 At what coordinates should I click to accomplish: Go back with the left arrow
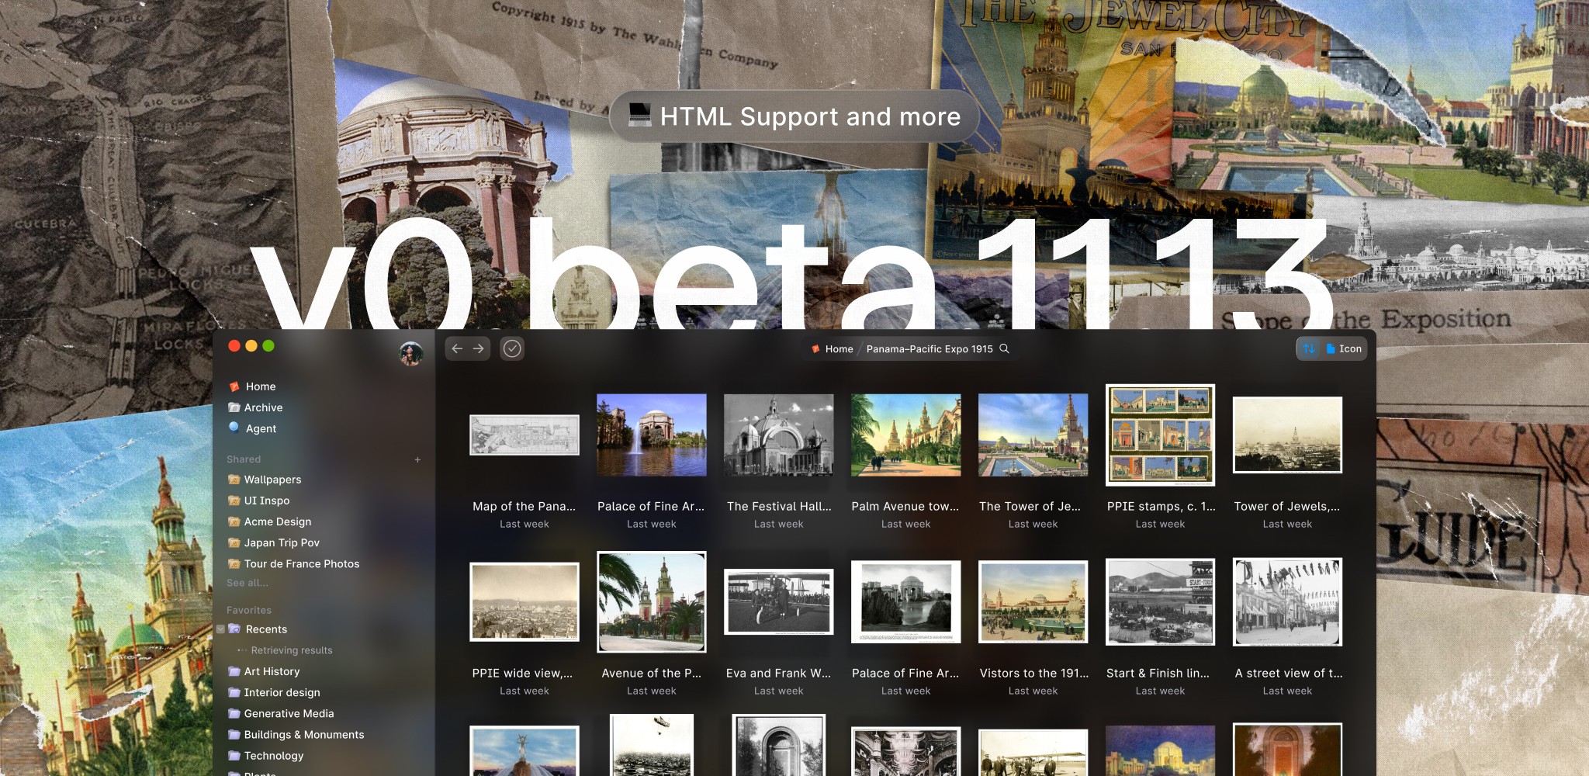click(x=457, y=349)
